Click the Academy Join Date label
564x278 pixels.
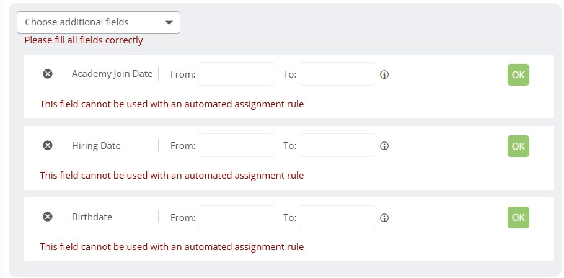coord(112,74)
